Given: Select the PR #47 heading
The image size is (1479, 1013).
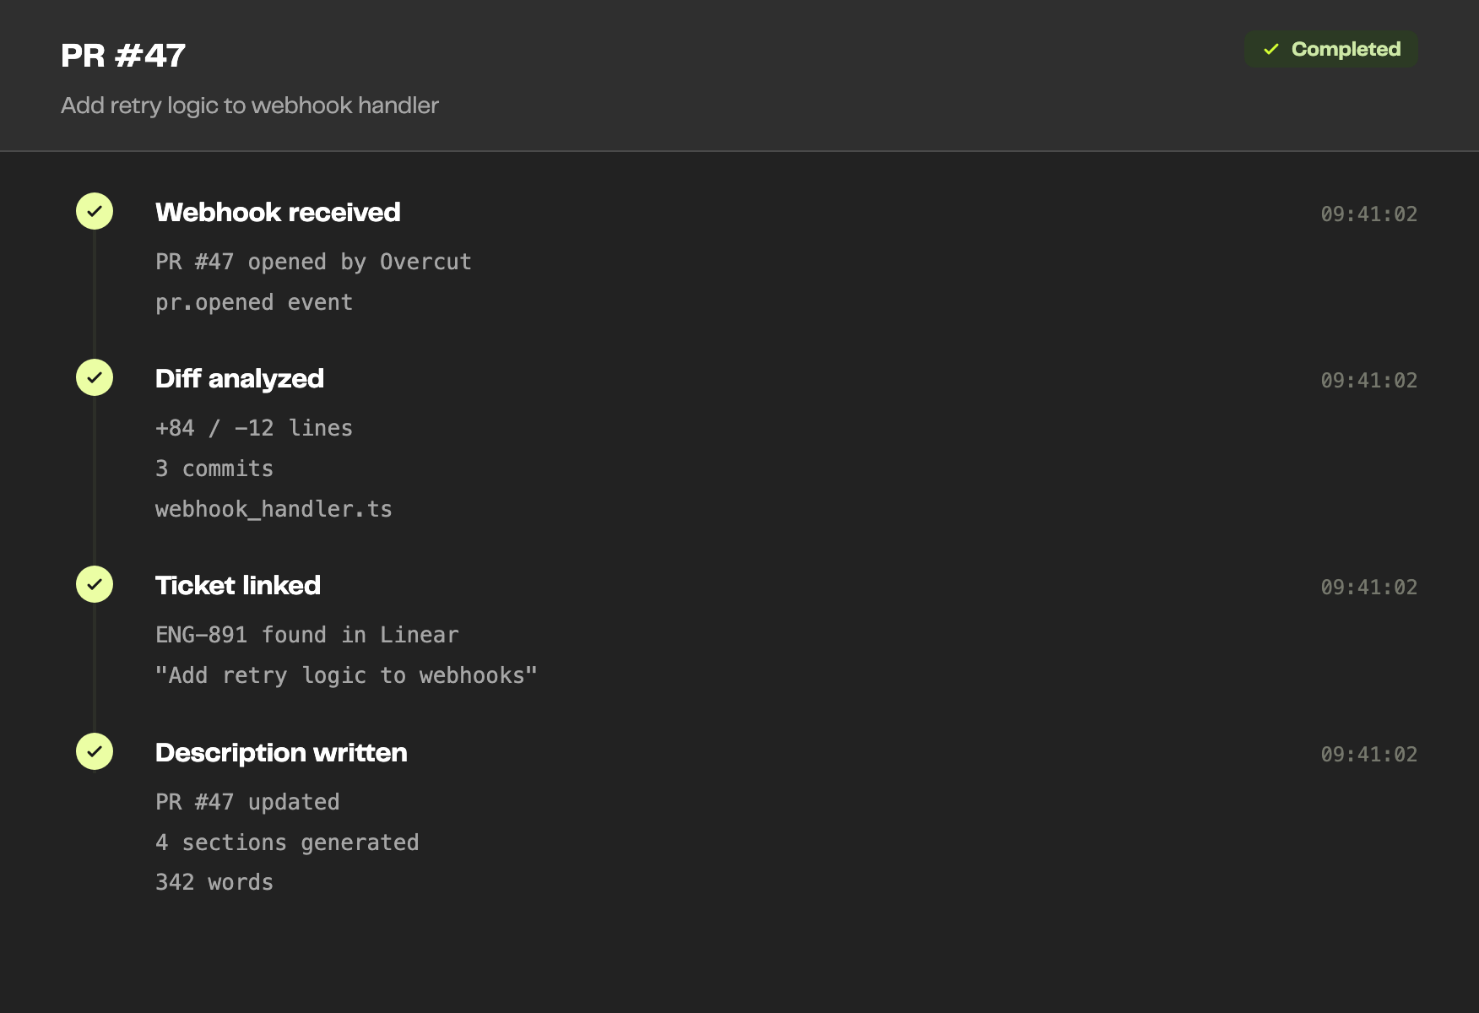Looking at the screenshot, I should click(x=123, y=56).
